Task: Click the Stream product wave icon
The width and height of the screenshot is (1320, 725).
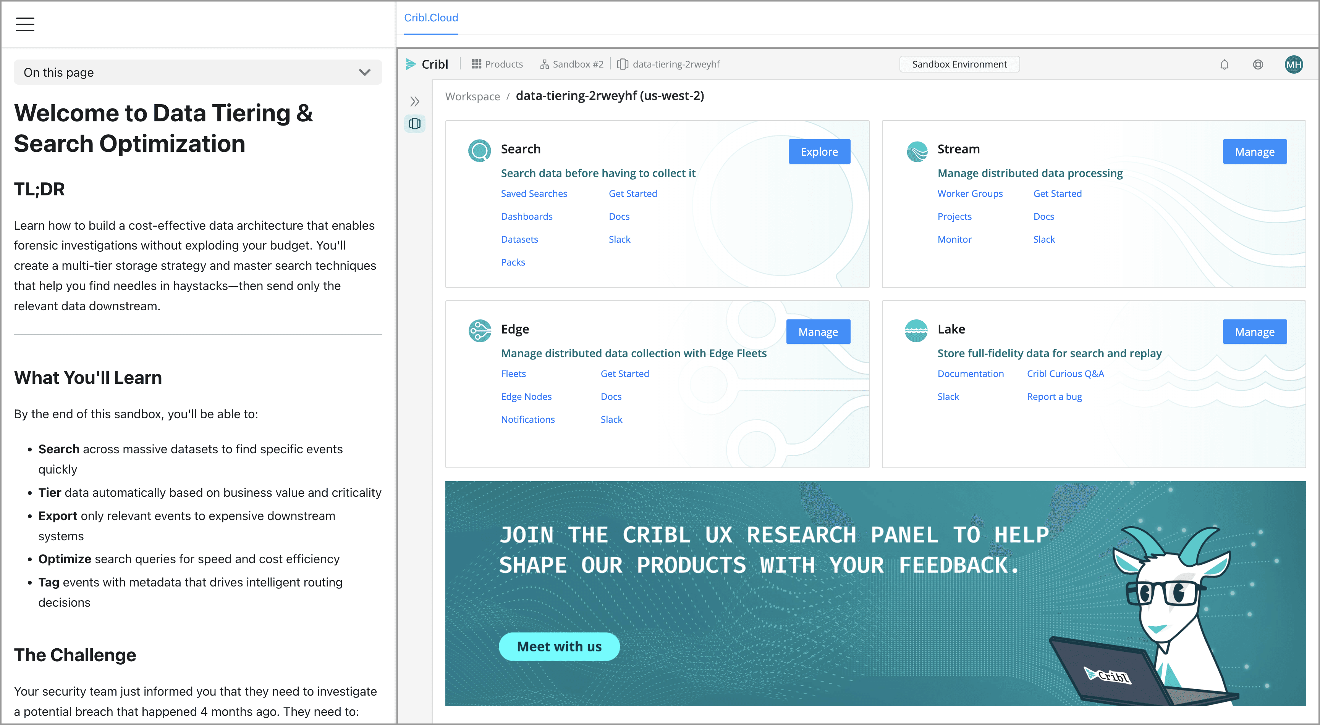Action: pyautogui.click(x=917, y=151)
